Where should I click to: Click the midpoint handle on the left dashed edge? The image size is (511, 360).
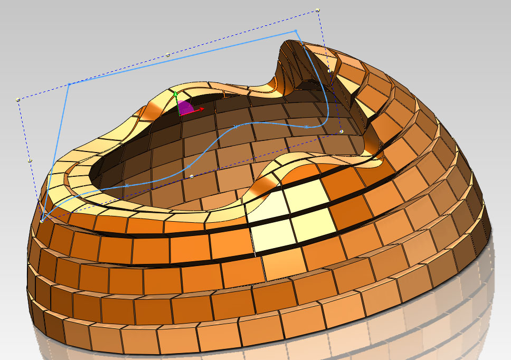pos(30,160)
